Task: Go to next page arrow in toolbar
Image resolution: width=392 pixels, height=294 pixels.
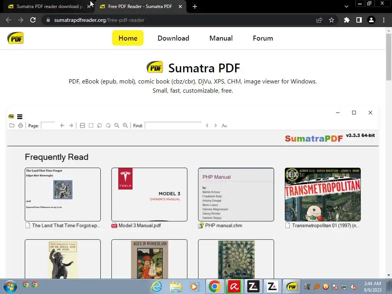Action: pyautogui.click(x=71, y=126)
